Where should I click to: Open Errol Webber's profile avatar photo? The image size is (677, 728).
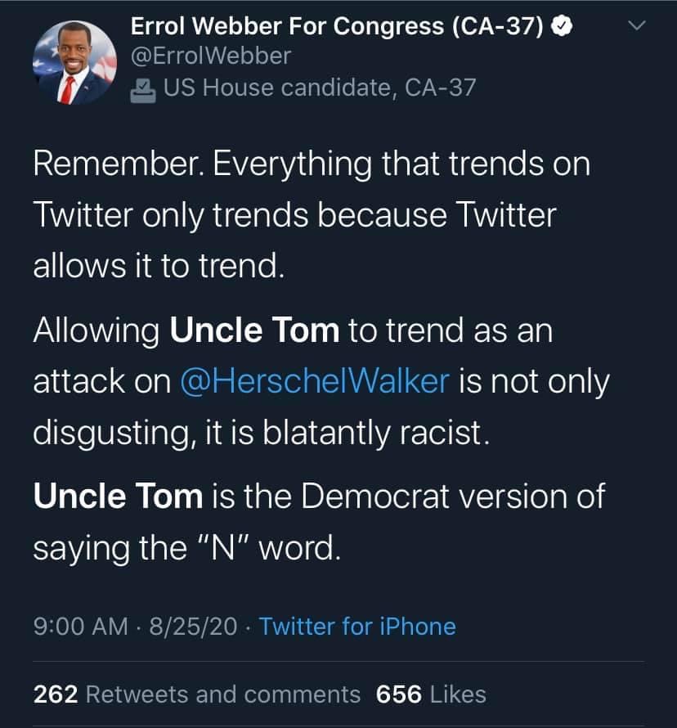click(75, 63)
